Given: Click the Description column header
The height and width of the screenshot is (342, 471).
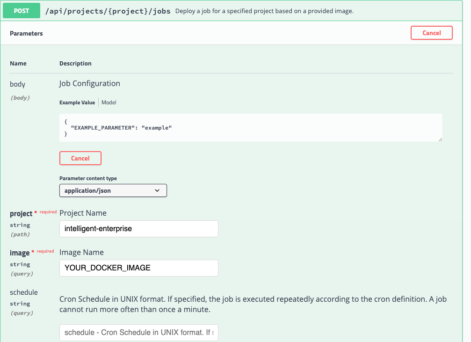Looking at the screenshot, I should [75, 64].
